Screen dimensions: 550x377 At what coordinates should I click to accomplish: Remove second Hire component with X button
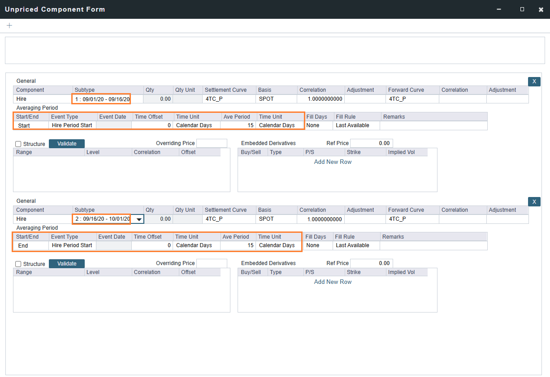coord(534,201)
